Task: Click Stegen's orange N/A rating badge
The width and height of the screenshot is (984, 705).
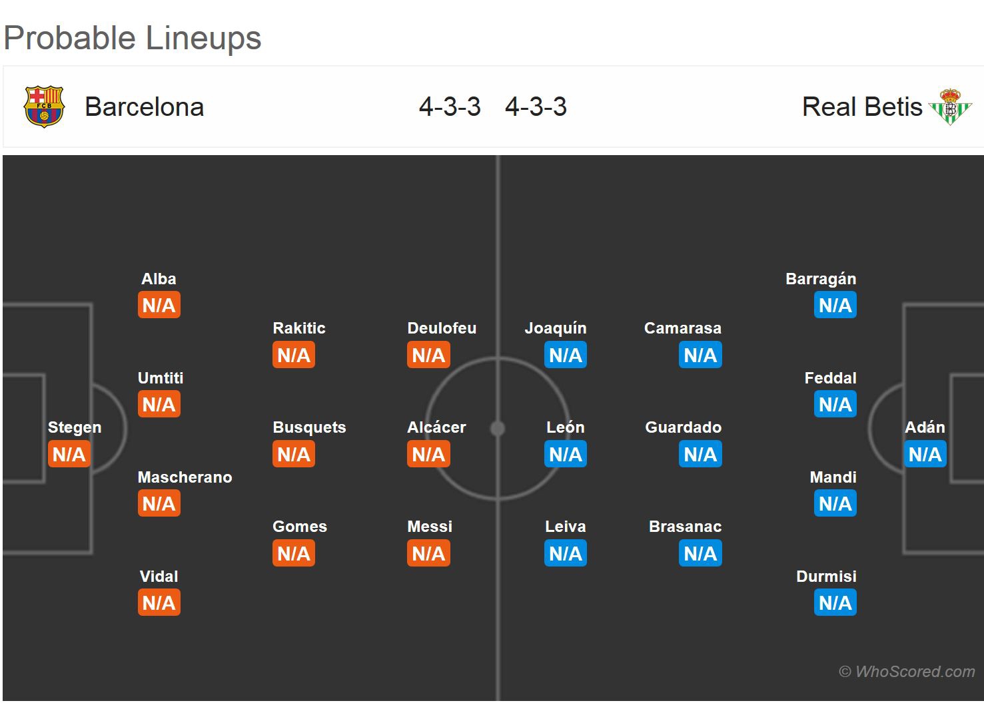Action: (x=69, y=454)
